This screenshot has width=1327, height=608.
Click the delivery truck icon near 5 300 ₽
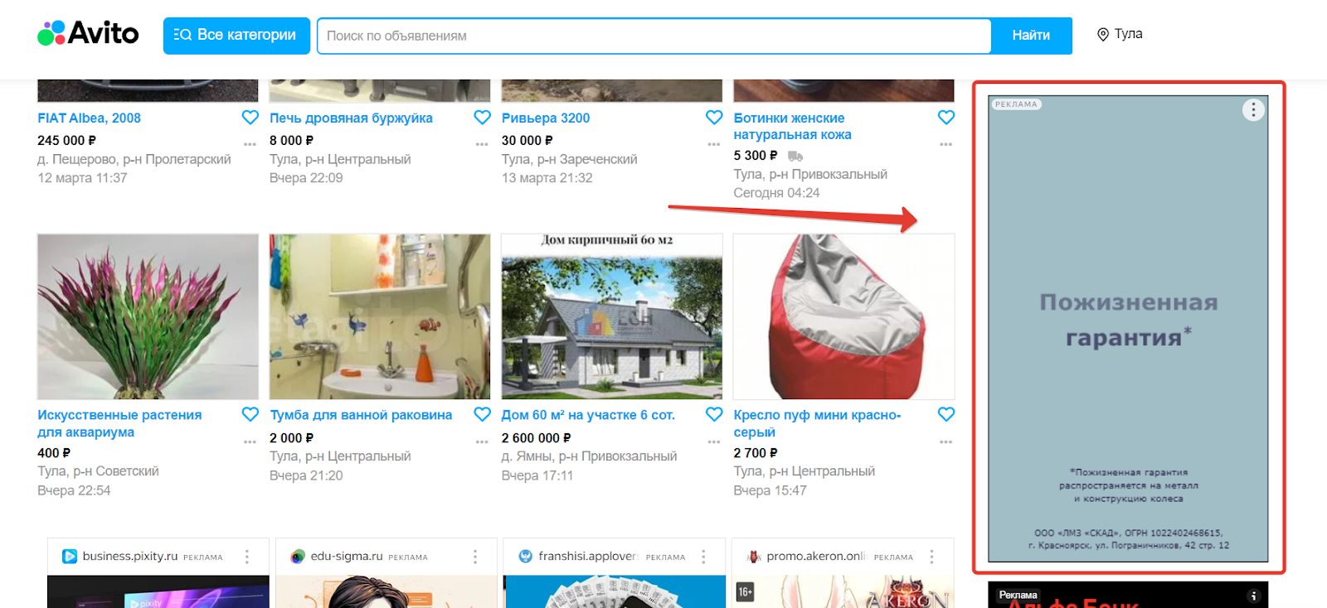[x=795, y=156]
